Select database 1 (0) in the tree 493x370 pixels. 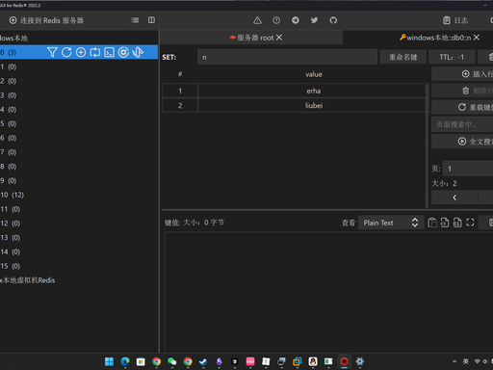click(x=79, y=66)
